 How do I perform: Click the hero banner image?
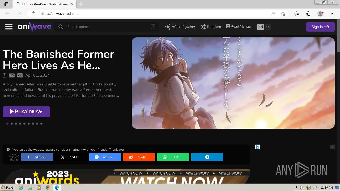point(233,83)
